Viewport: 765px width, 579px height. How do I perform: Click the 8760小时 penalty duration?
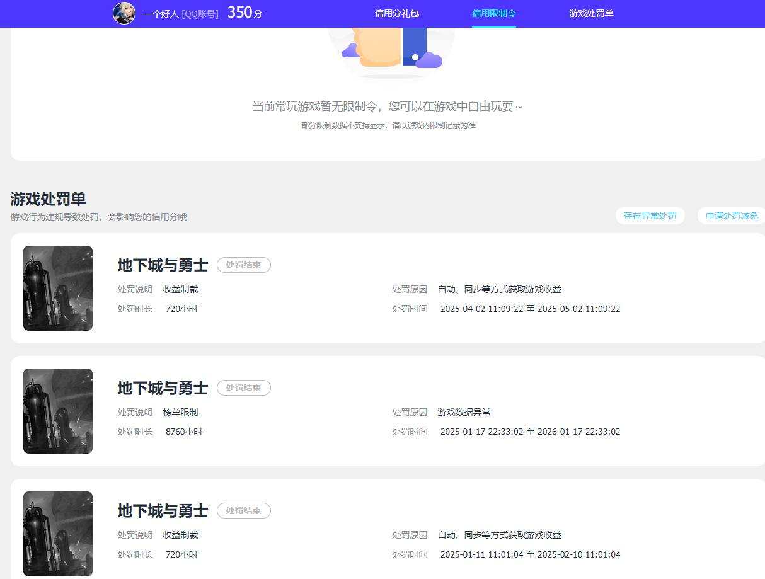184,432
